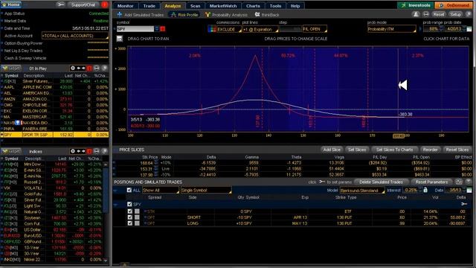476x268 pixels.
Task: Click the wrench icon in SPY positions group row
Action: [x=464, y=204]
